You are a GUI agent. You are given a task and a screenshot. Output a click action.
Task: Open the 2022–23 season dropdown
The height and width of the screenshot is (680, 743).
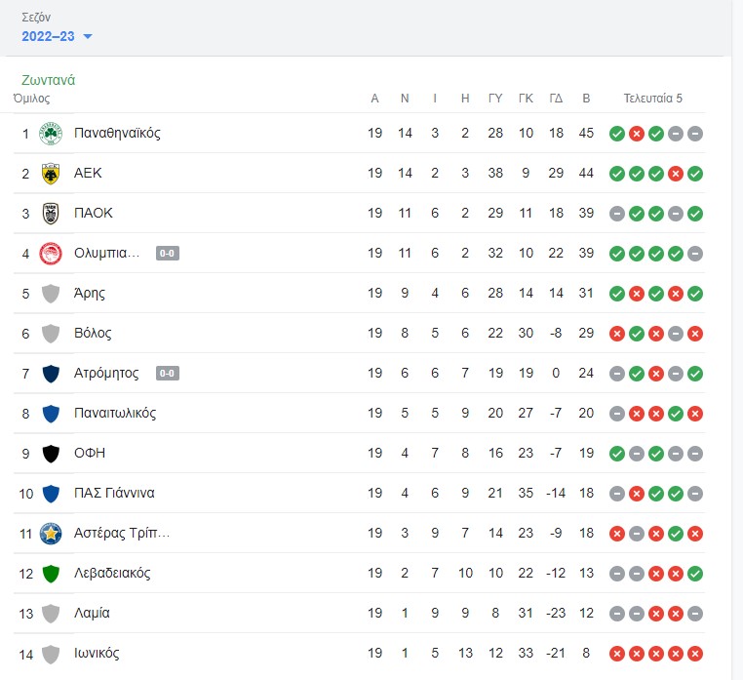pyautogui.click(x=57, y=36)
